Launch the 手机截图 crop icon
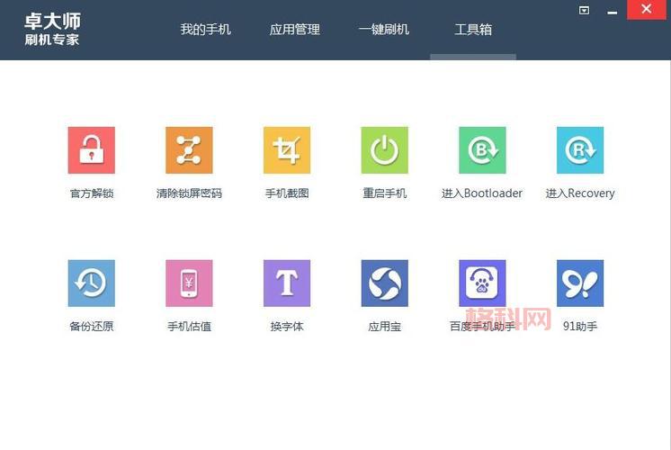Screen dimensions: 671x450 (x=287, y=150)
